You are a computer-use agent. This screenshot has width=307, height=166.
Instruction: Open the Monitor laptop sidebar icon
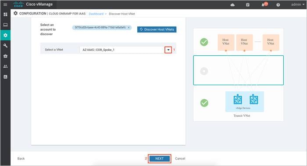coord(5,25)
